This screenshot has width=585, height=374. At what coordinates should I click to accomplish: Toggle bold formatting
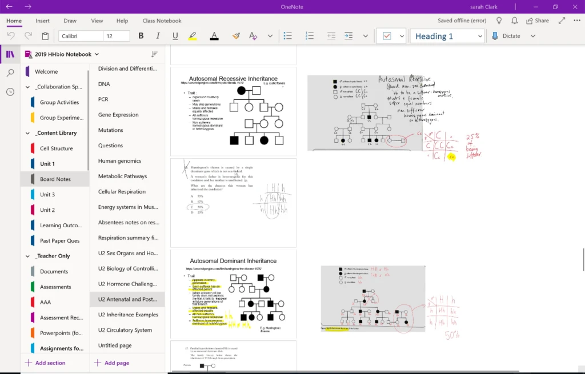(141, 36)
